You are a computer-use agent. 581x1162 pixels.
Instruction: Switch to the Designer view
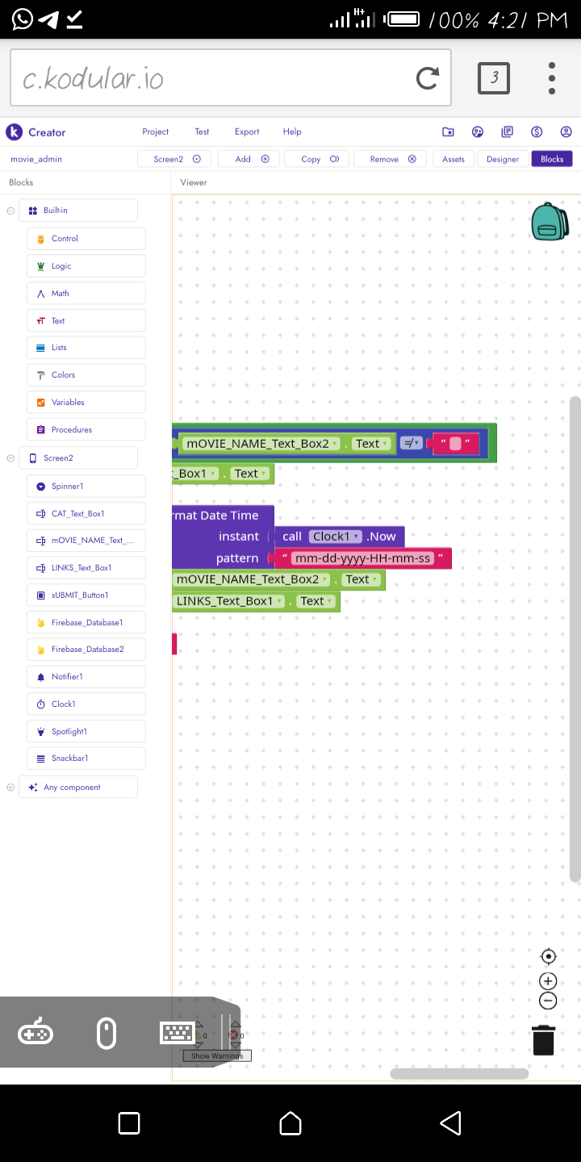click(503, 159)
